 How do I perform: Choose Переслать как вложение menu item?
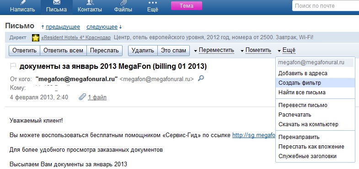pyautogui.click(x=316, y=147)
